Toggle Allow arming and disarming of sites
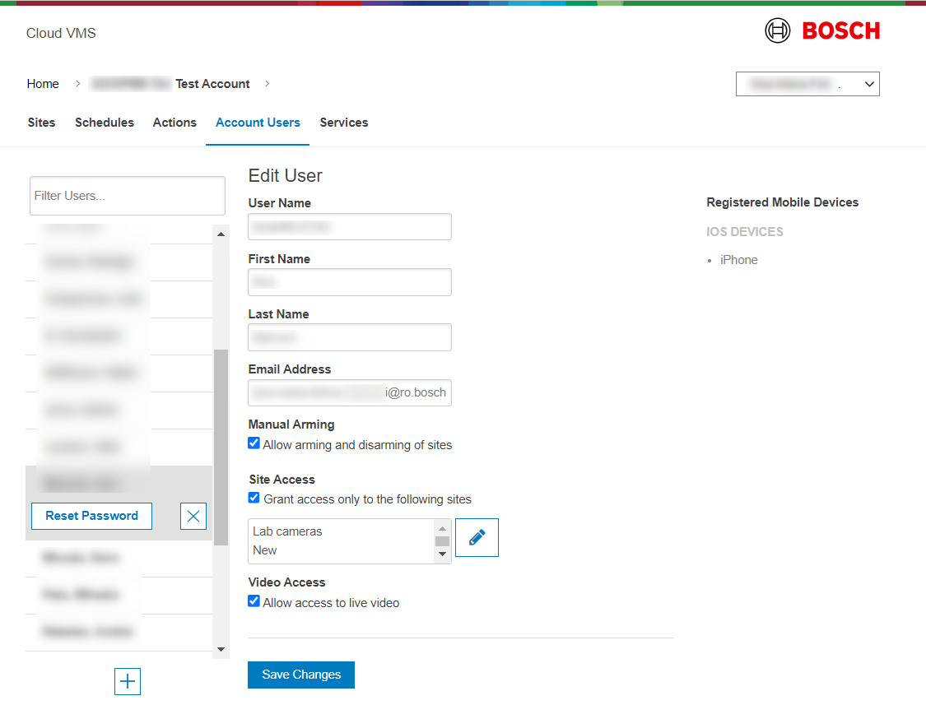Screen dimensions: 926x705 point(254,443)
